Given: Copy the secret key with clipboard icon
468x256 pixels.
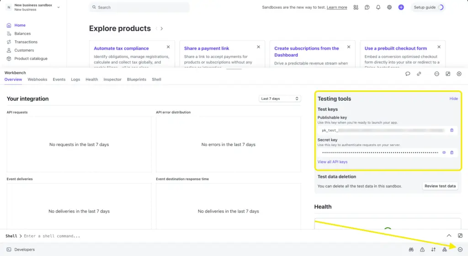Looking at the screenshot, I should 452,152.
